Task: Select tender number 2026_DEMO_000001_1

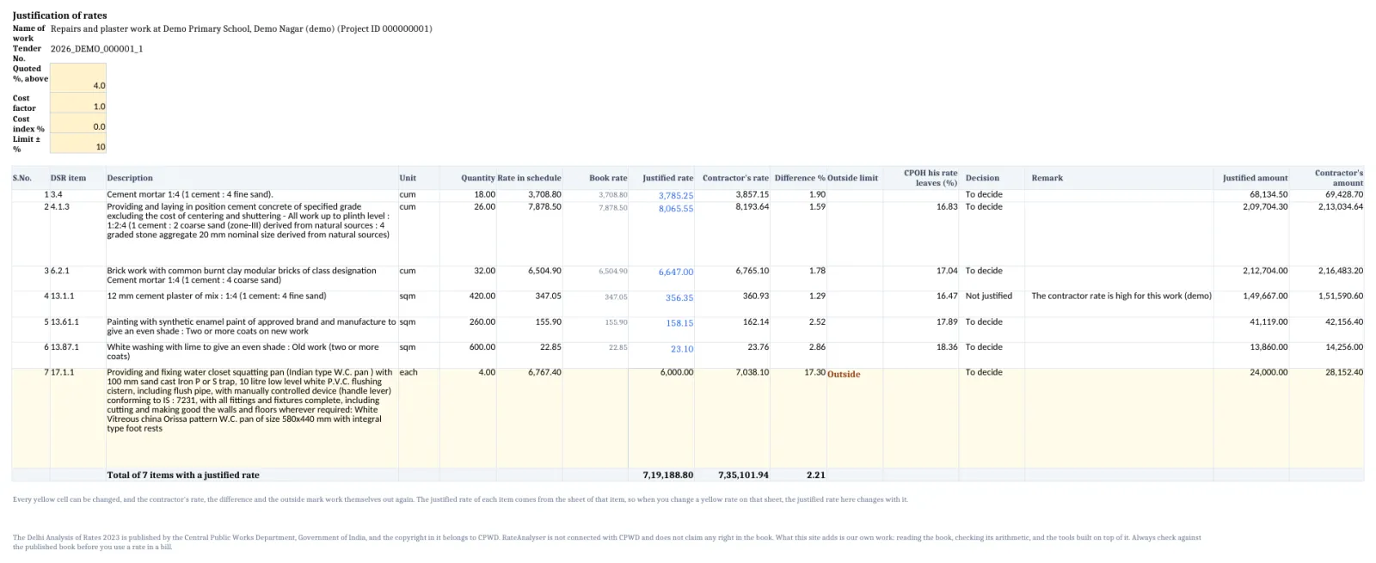Action: (96, 49)
